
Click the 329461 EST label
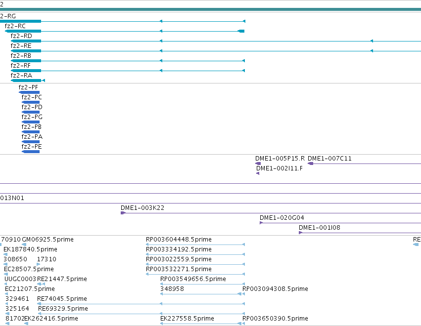[x=17, y=299]
